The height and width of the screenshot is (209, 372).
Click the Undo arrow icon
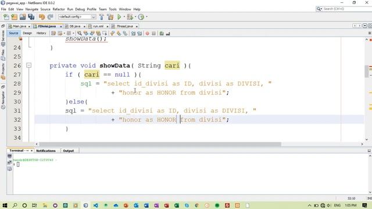tap(42, 17)
